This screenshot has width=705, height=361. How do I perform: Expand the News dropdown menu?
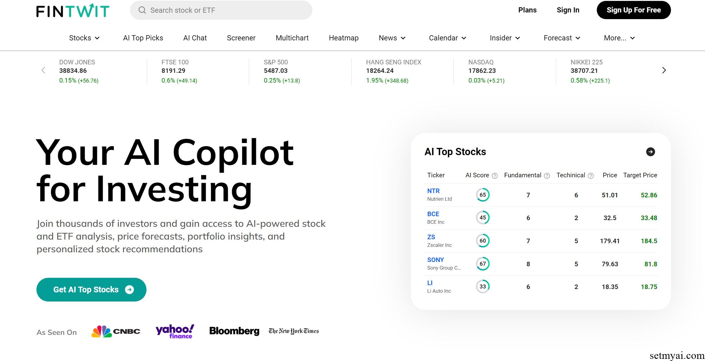point(392,38)
